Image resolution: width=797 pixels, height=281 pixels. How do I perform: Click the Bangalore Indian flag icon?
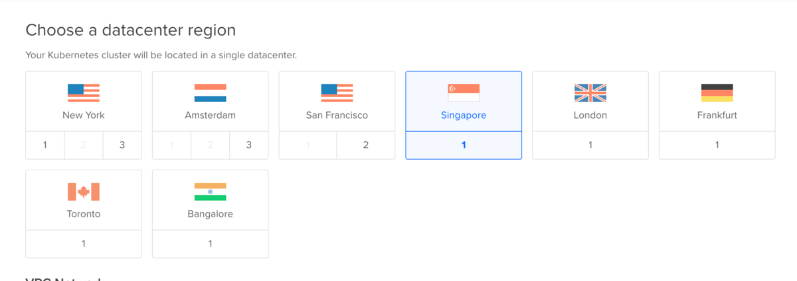[x=210, y=192]
